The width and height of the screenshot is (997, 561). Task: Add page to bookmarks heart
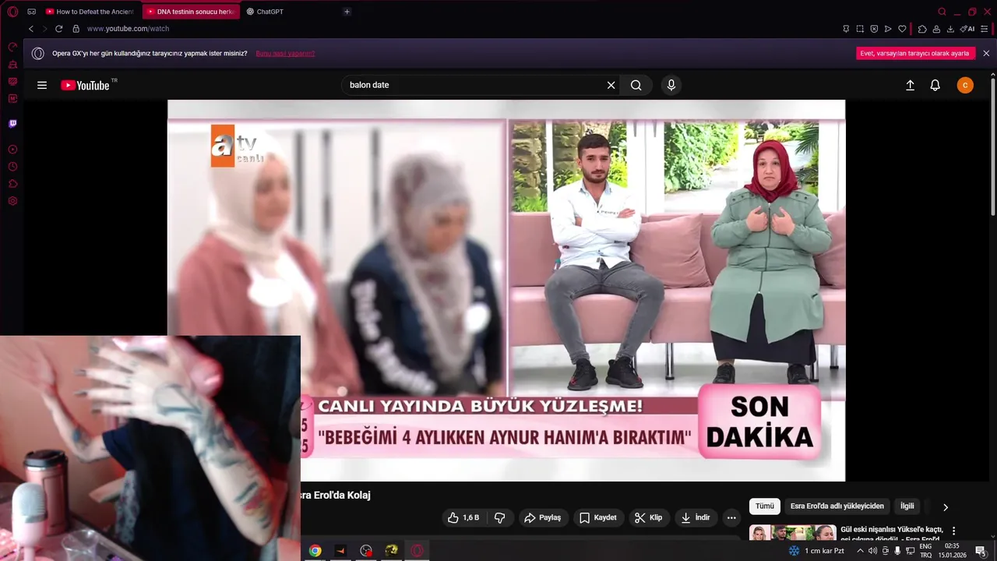click(902, 29)
